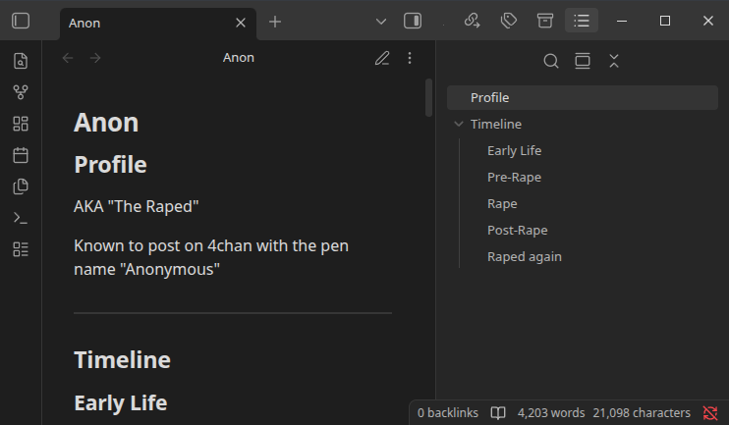
Task: Open graph view from left ribbon
Action: 21,92
